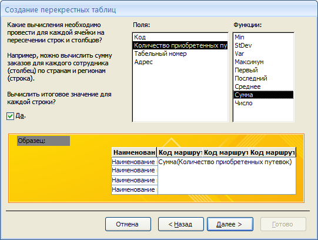318x240 pixels.
Task: Click the 'Отмена' button
Action: [x=128, y=224]
